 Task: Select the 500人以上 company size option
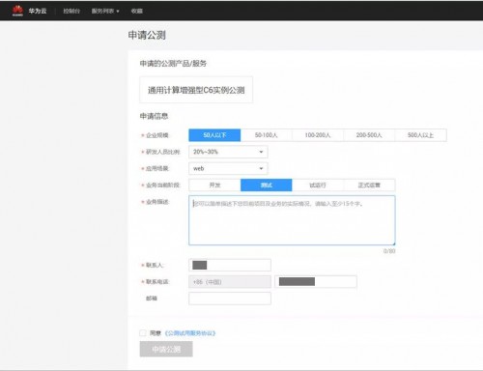[421, 135]
